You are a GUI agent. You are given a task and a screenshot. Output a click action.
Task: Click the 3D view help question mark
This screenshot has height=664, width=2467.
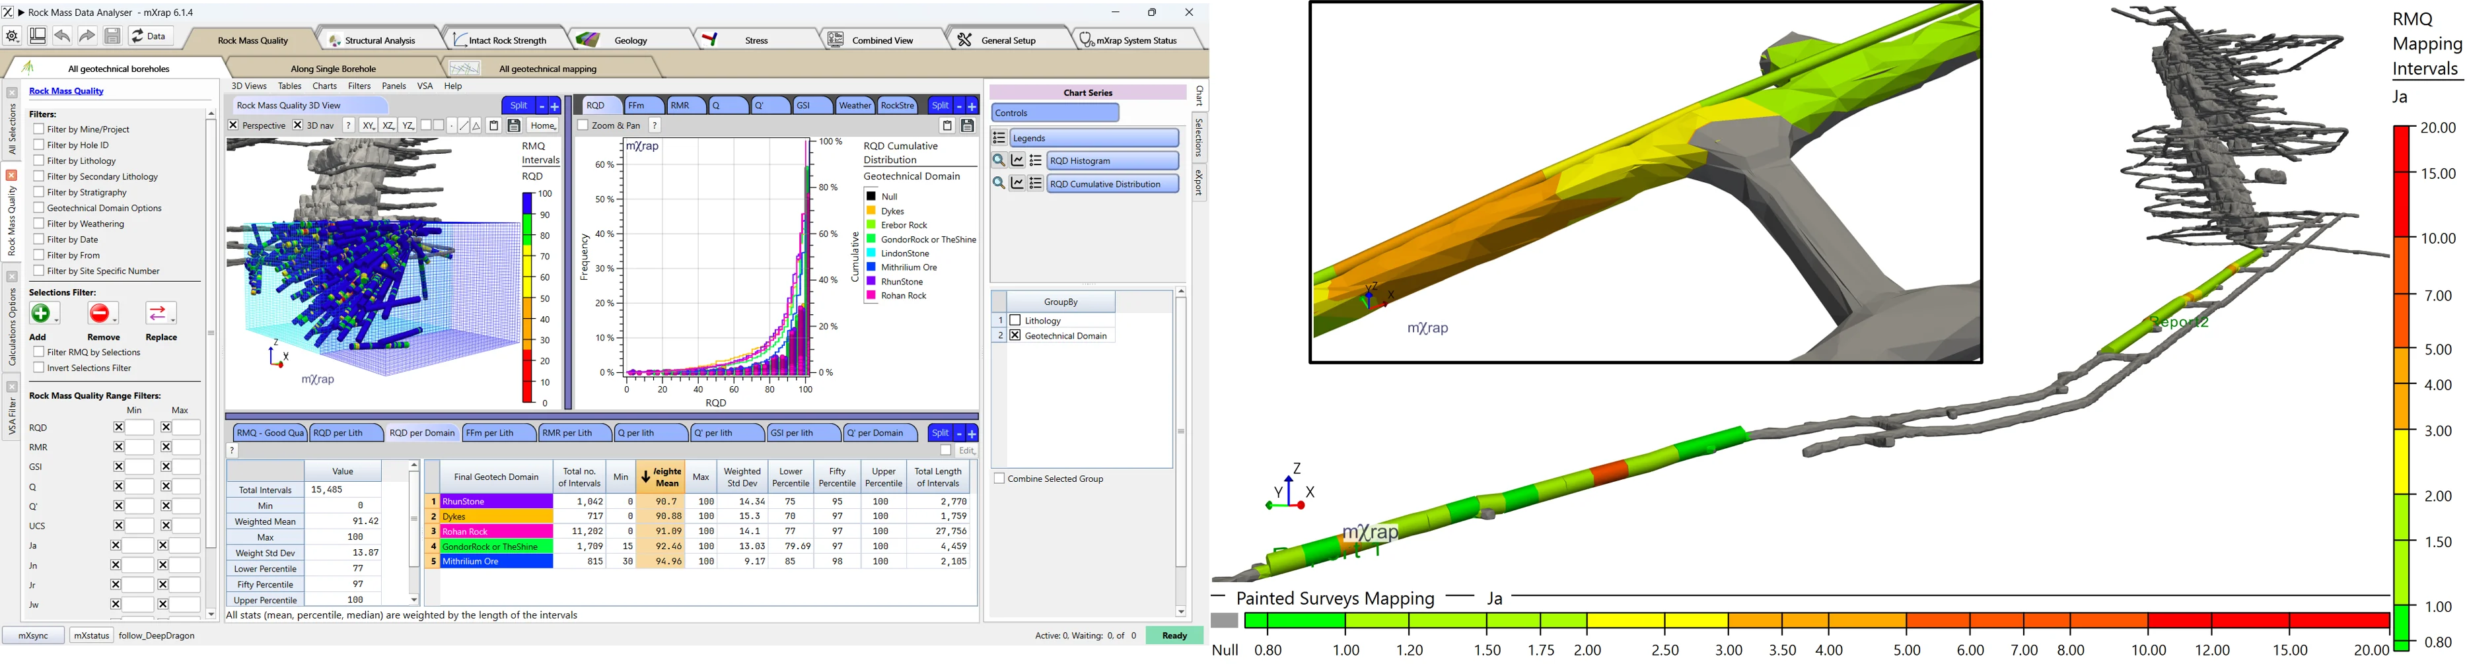coord(349,125)
